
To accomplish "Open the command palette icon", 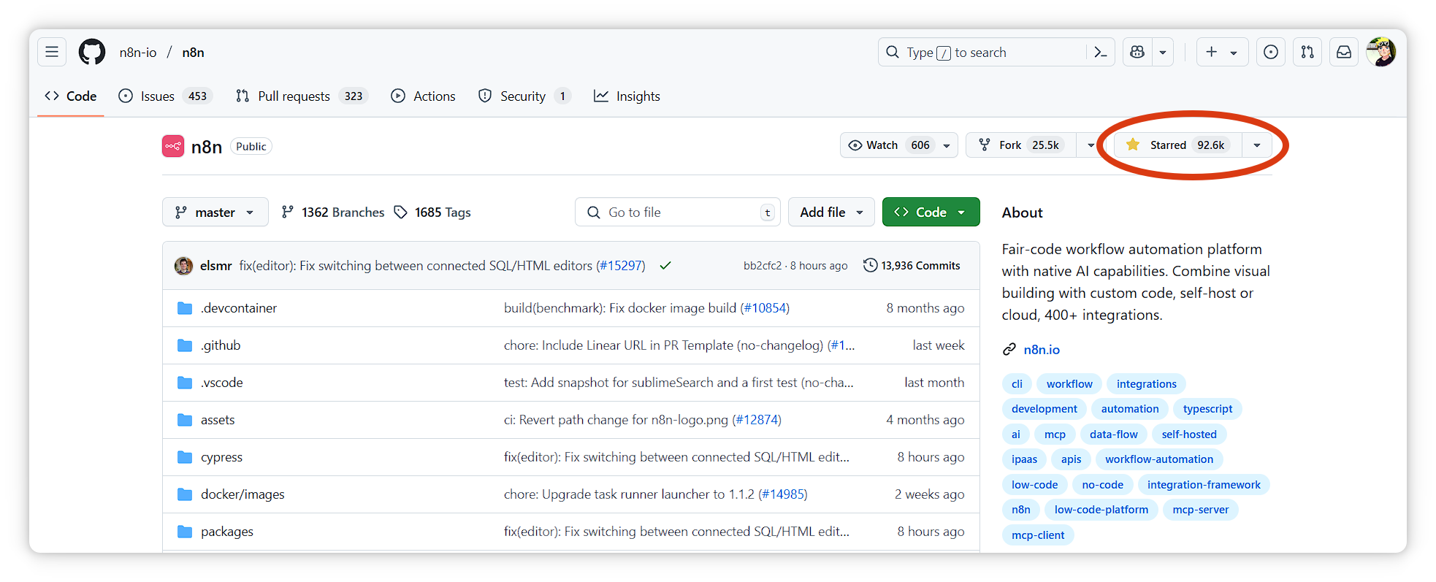I will pyautogui.click(x=1100, y=52).
